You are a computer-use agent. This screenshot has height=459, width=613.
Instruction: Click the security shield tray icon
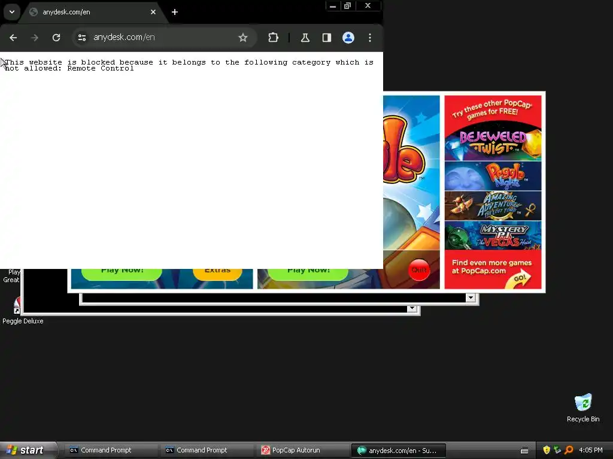(547, 451)
